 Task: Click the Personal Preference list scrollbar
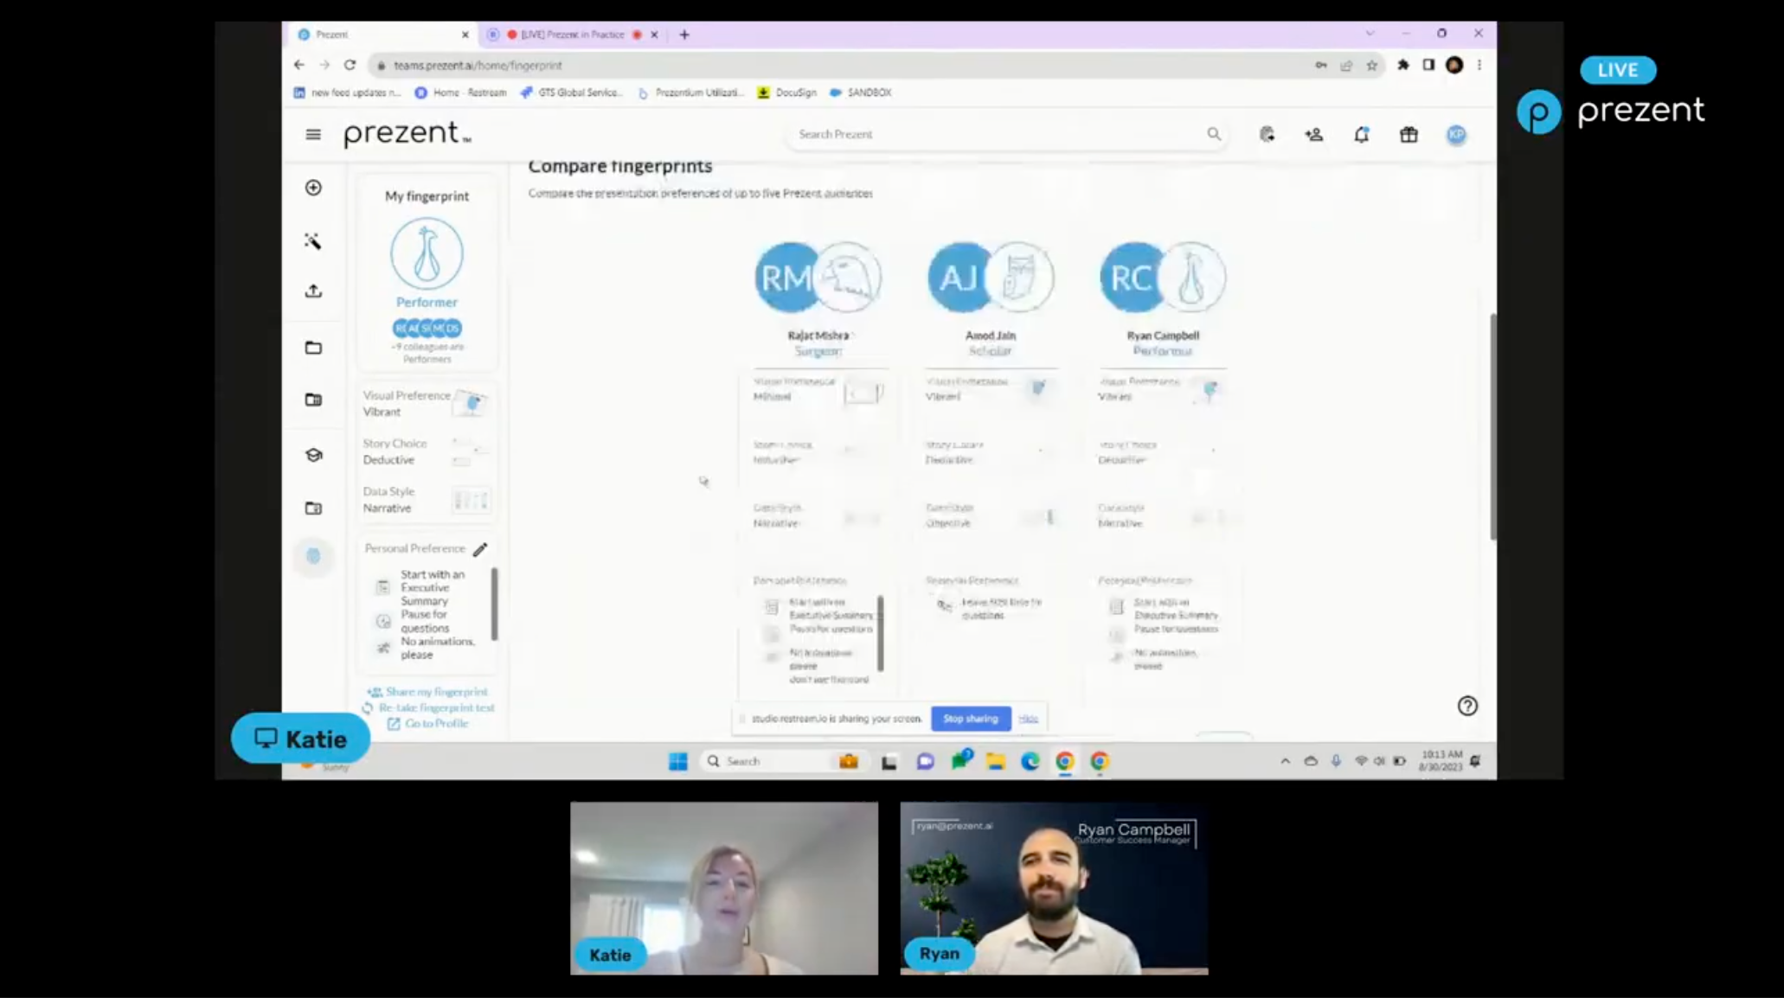[x=495, y=604]
